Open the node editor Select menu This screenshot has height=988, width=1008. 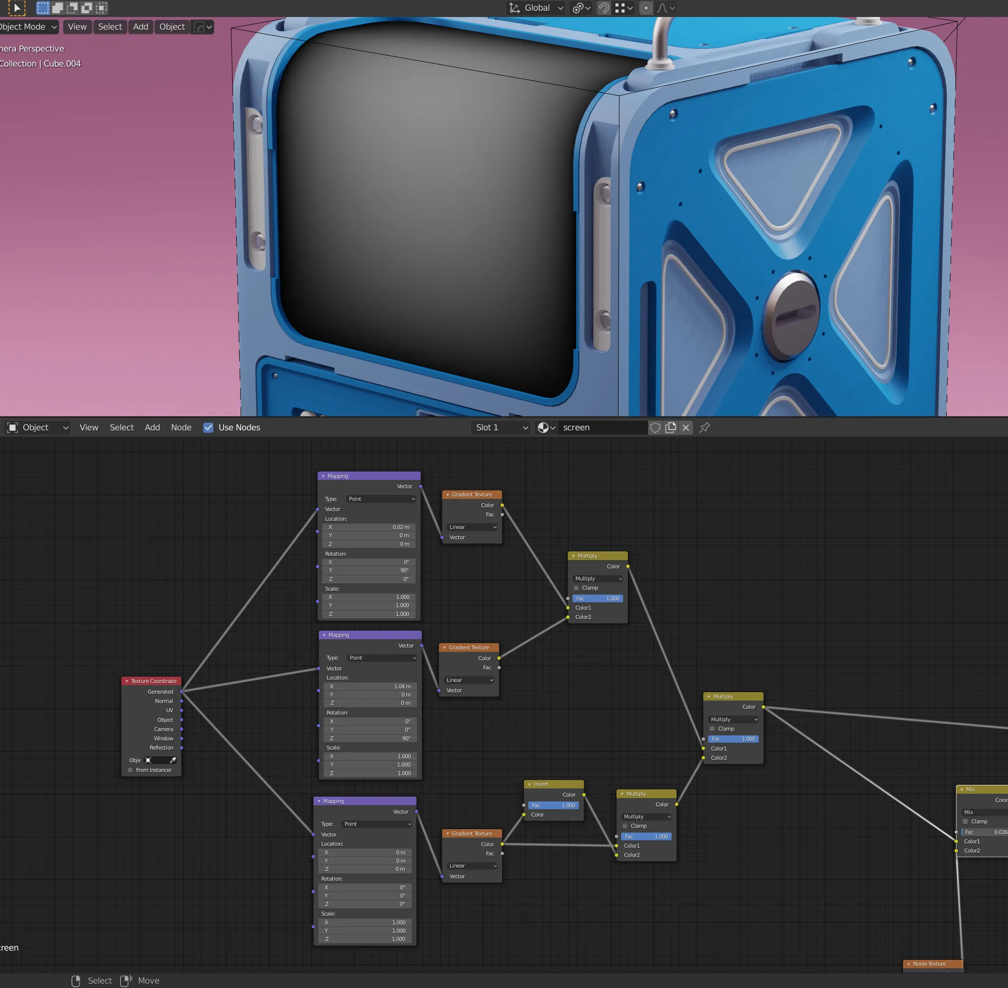pos(122,427)
